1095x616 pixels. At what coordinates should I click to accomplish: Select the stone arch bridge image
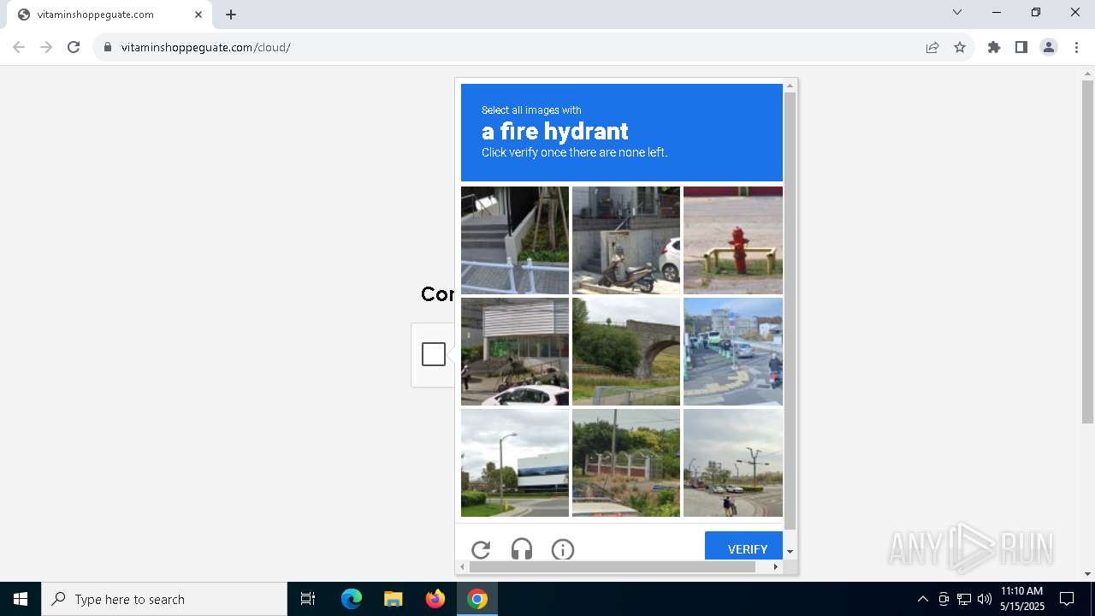626,352
